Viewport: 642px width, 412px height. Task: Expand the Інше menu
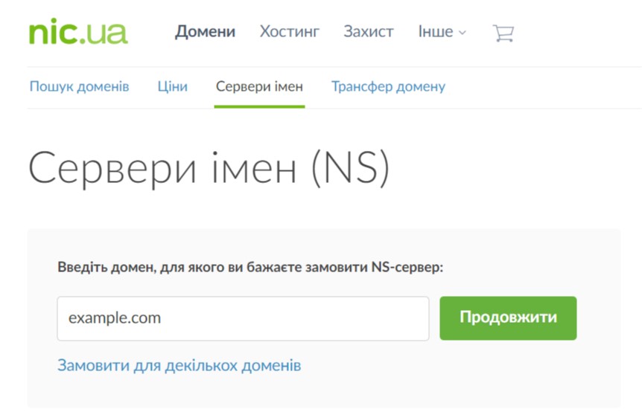435,32
